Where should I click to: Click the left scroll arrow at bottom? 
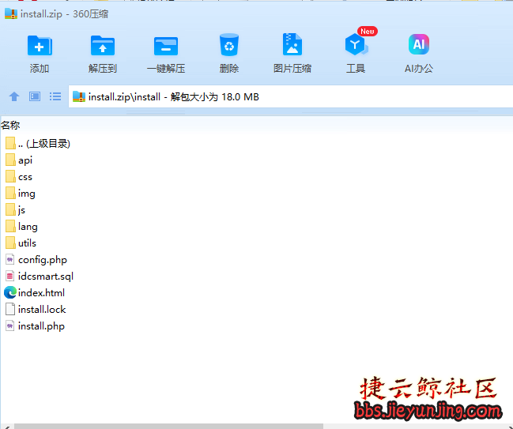tap(6, 427)
